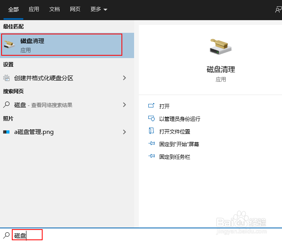Screen dimensions: 282x241
Task: Click the search magnifier icon in search bar
Action: click(x=6, y=235)
